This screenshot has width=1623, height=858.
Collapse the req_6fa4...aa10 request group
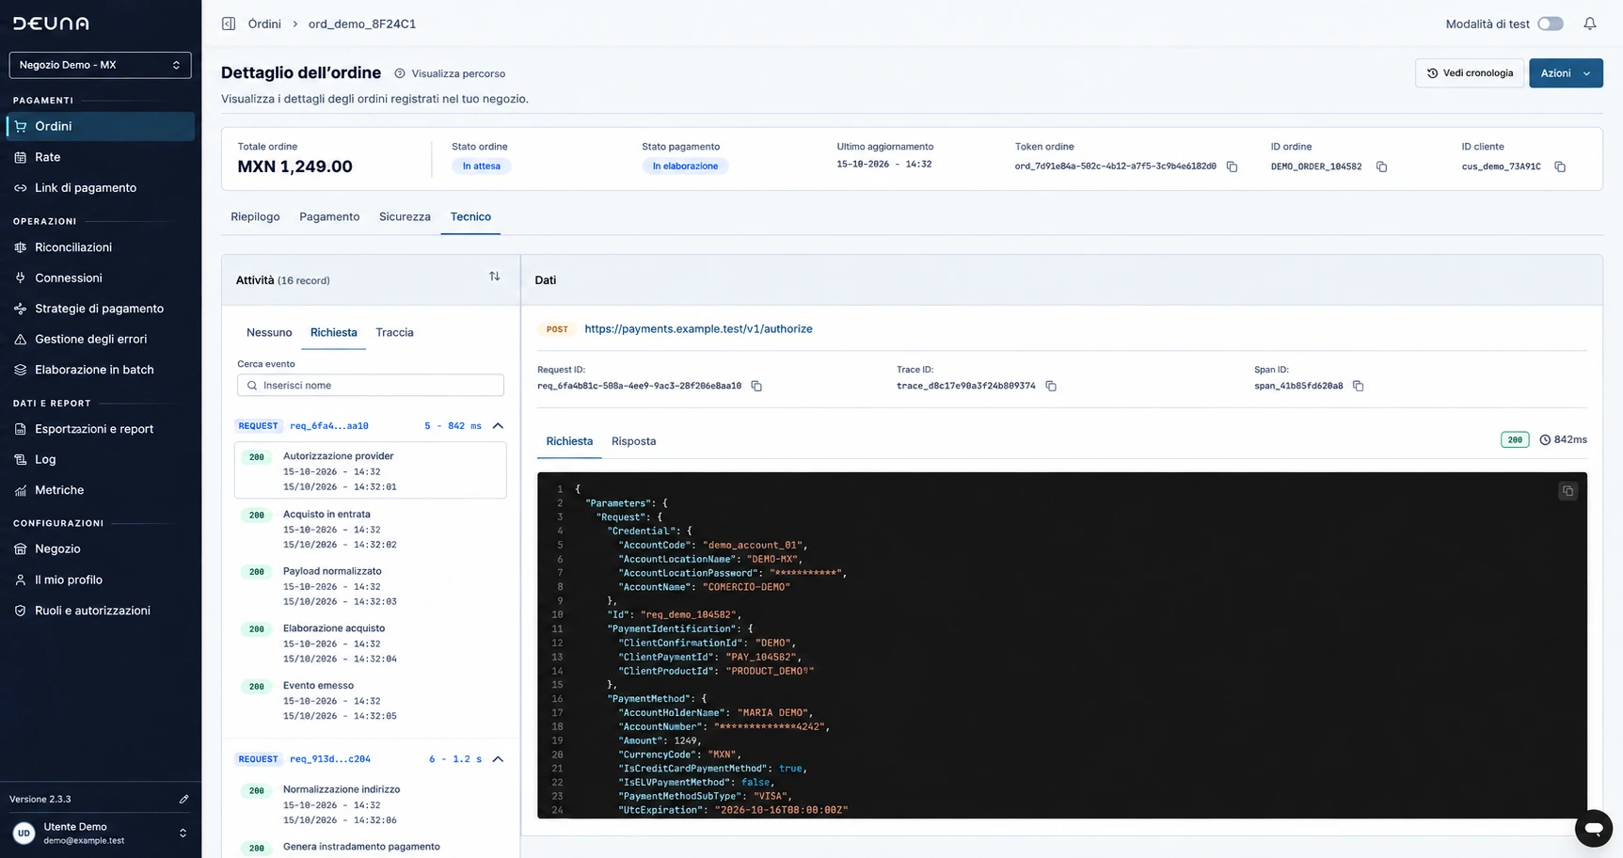499,426
